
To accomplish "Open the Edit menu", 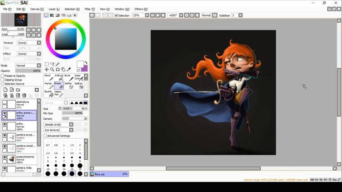I will click(21, 9).
